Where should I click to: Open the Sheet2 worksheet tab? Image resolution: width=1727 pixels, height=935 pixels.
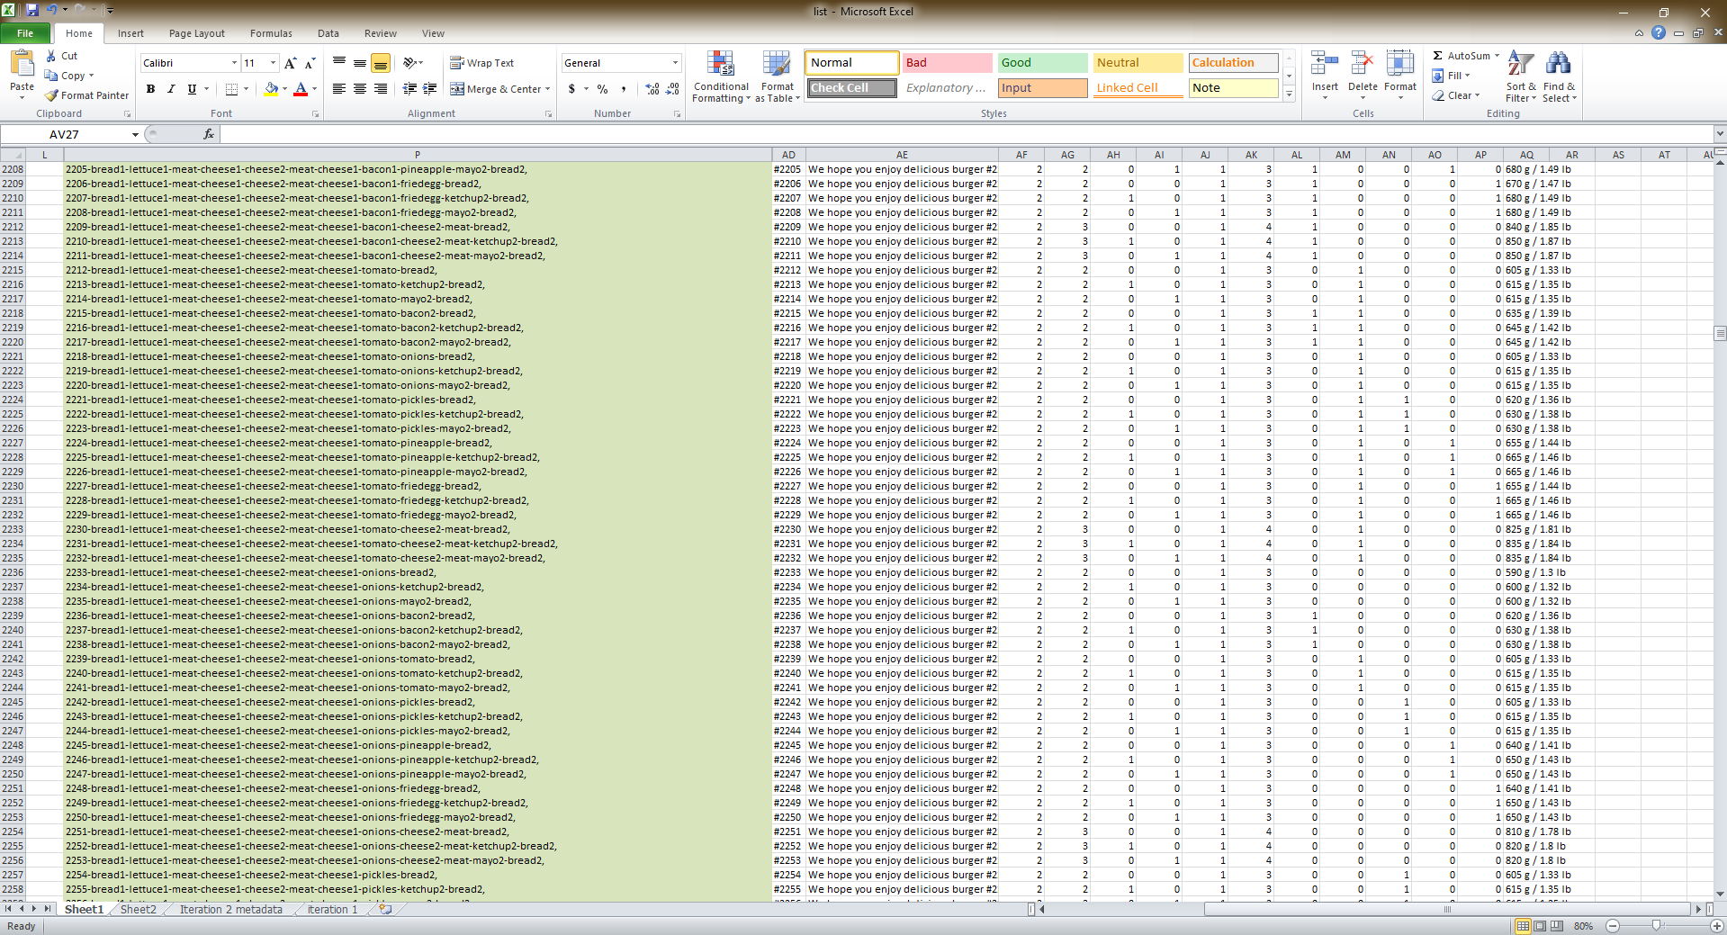139,910
